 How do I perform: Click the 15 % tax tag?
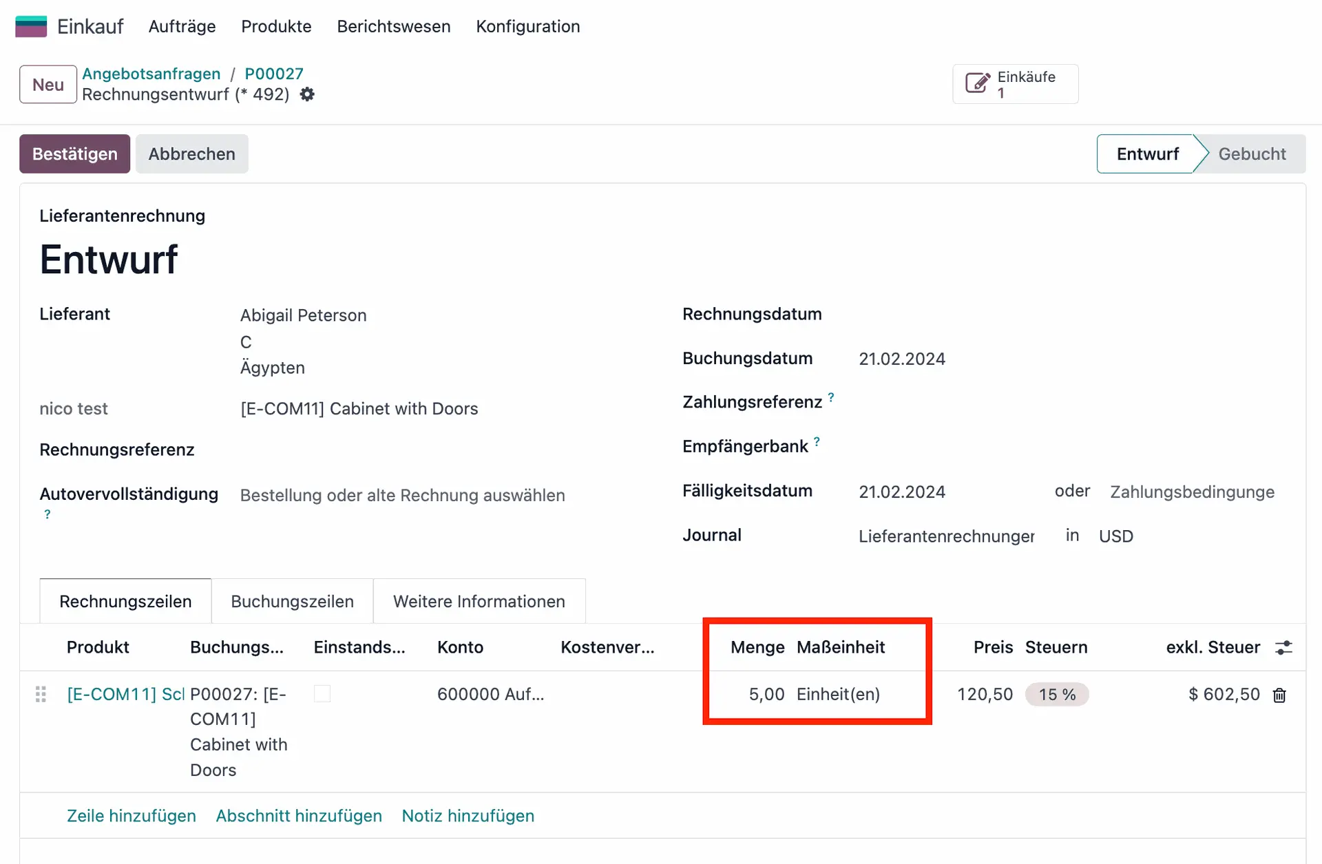click(1056, 694)
